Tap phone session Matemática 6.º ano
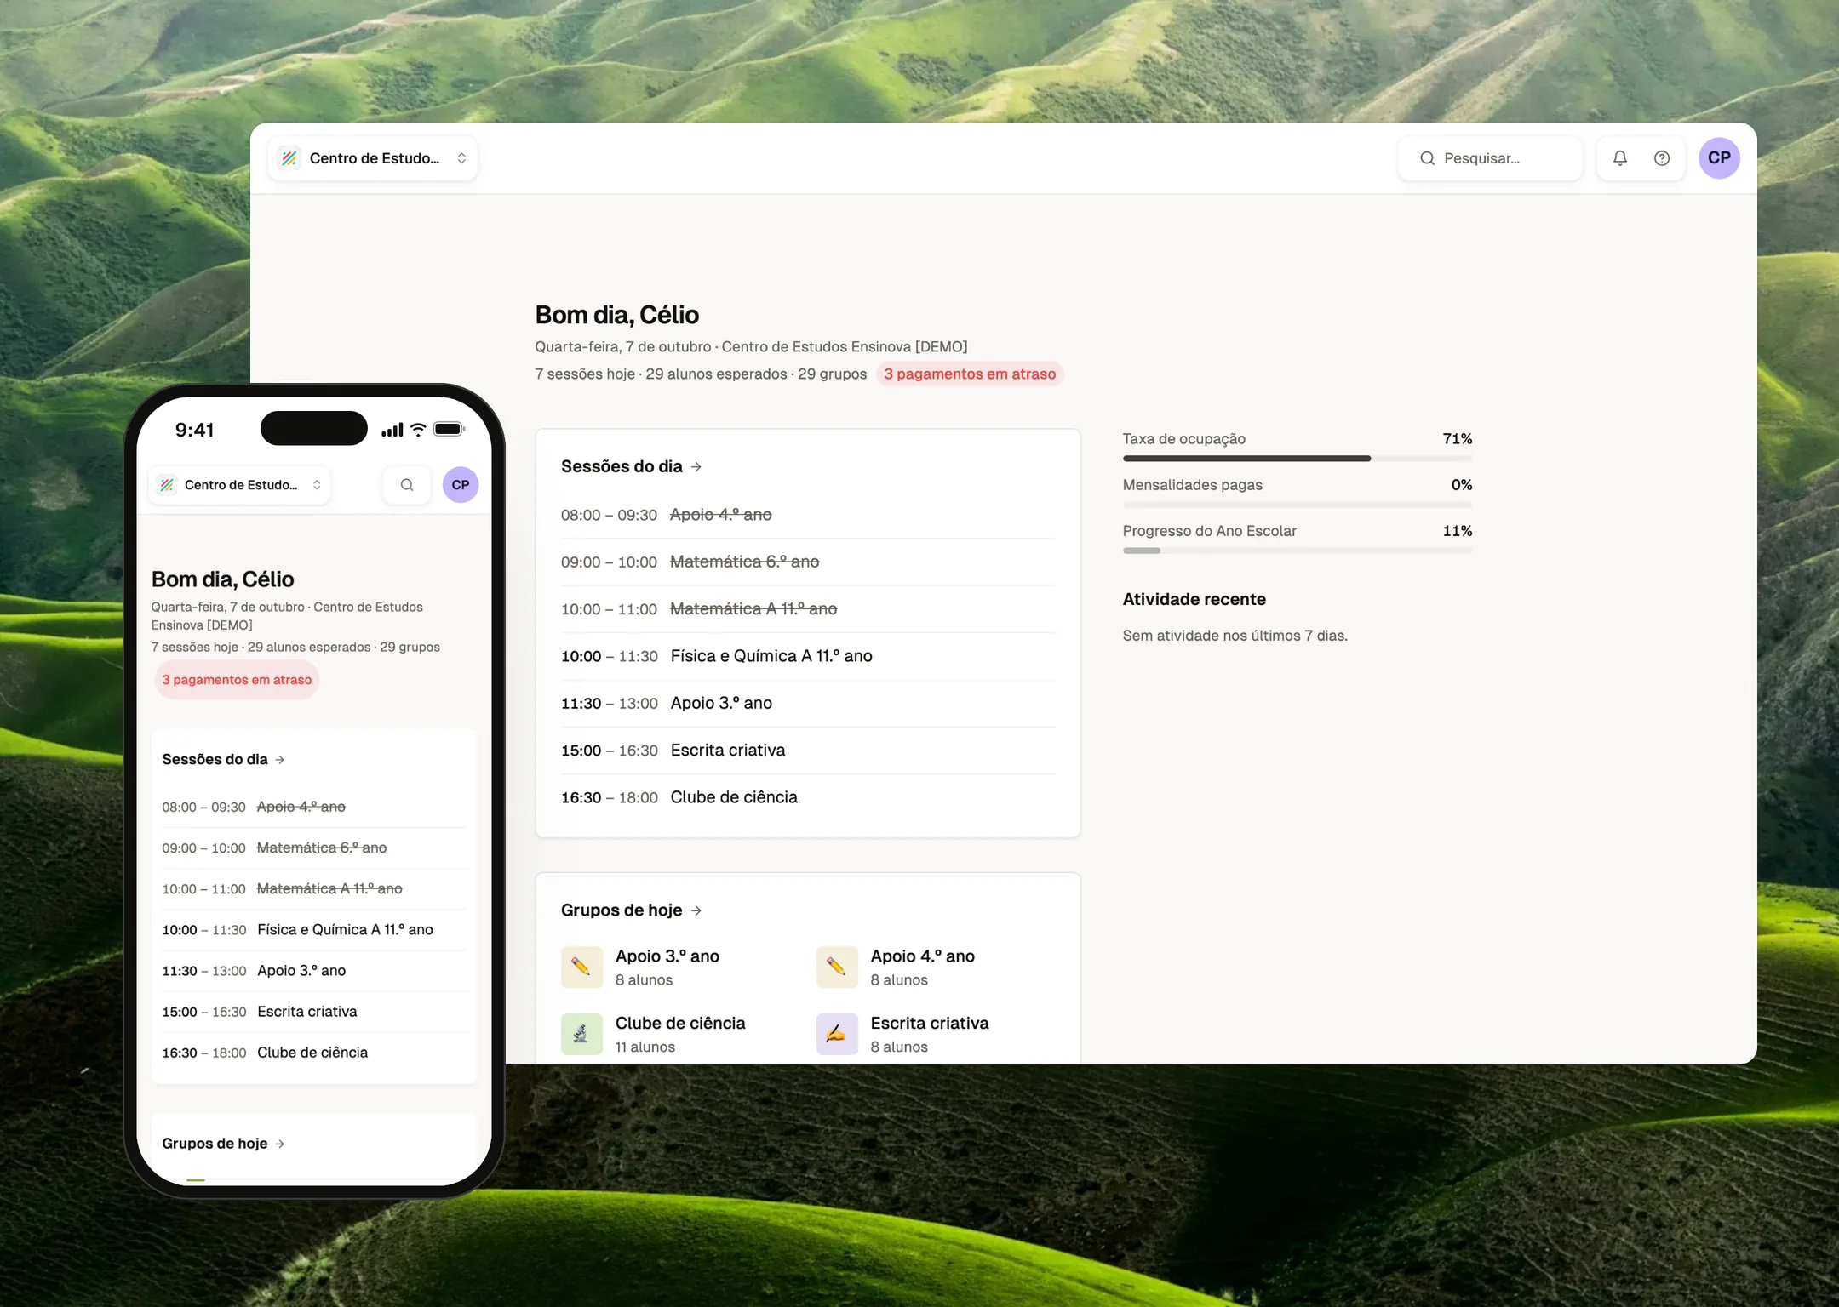 [314, 848]
